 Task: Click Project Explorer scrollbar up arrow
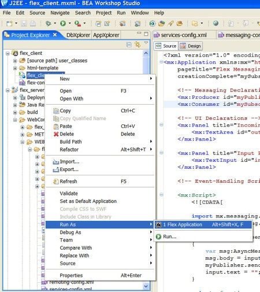tap(146, 53)
